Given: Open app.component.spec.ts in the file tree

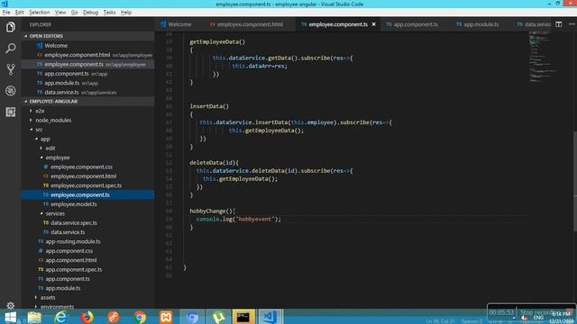Looking at the screenshot, I should [x=74, y=270].
